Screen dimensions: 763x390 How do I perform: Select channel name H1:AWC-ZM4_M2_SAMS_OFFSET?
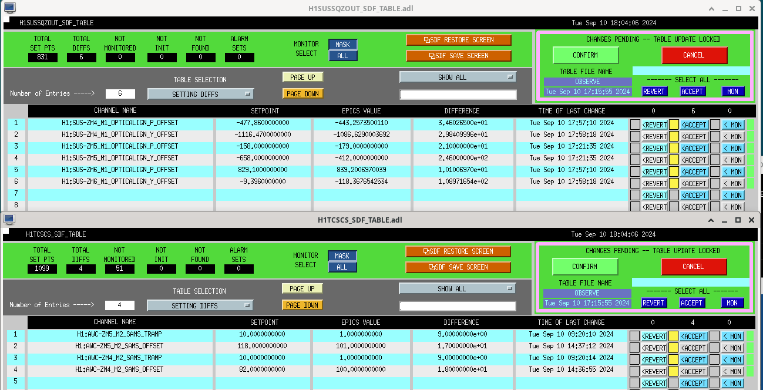(119, 369)
